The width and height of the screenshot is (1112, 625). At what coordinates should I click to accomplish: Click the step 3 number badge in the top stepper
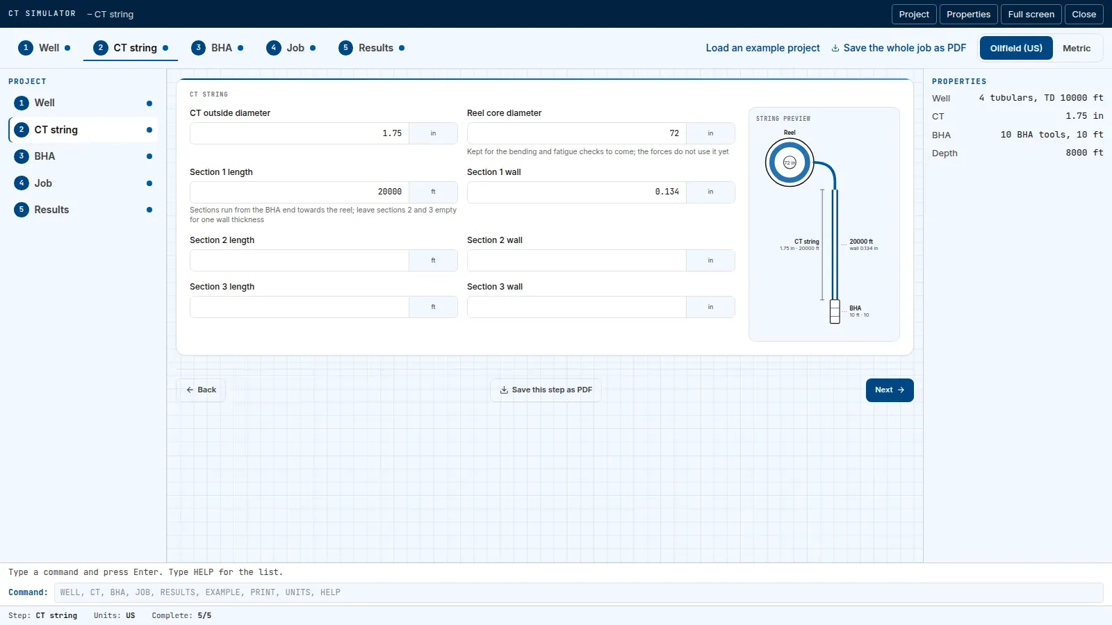198,48
